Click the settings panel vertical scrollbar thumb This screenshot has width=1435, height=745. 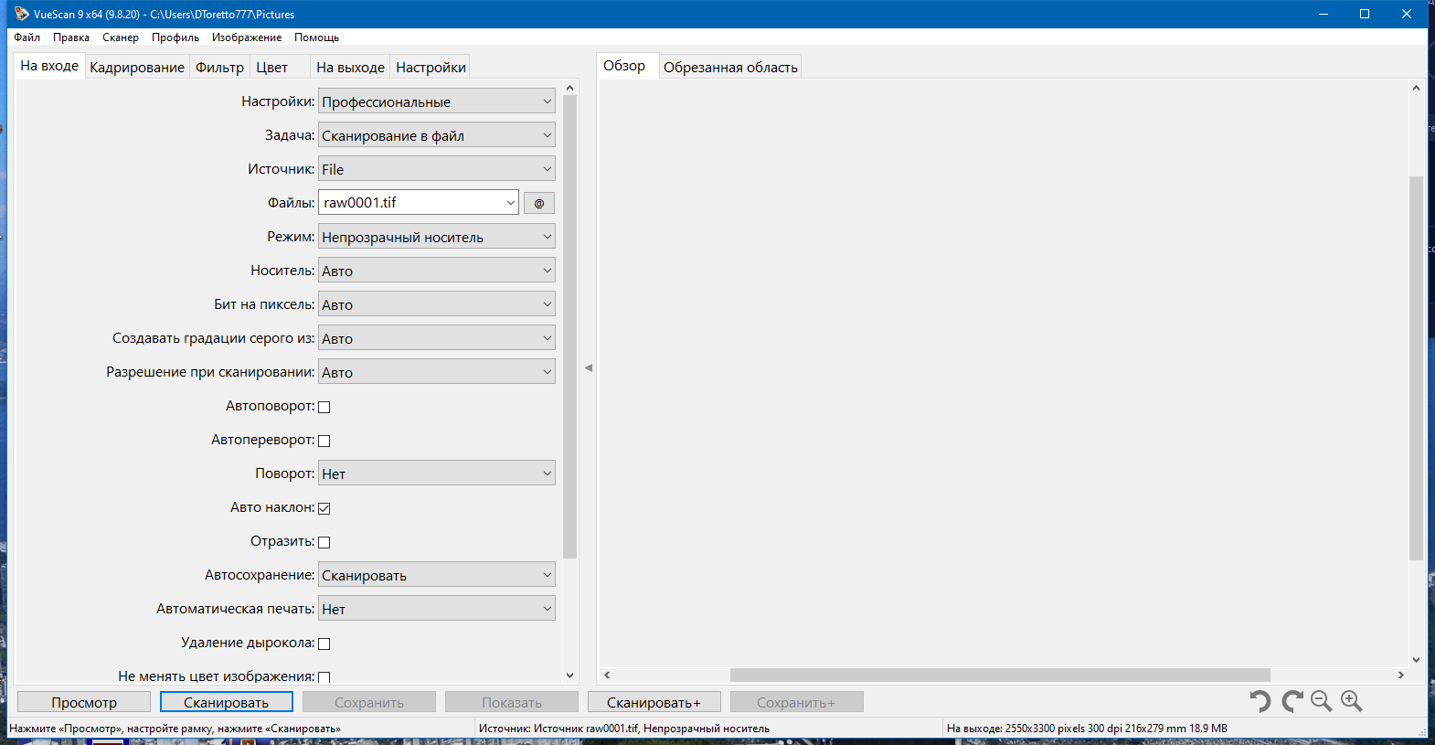569,326
